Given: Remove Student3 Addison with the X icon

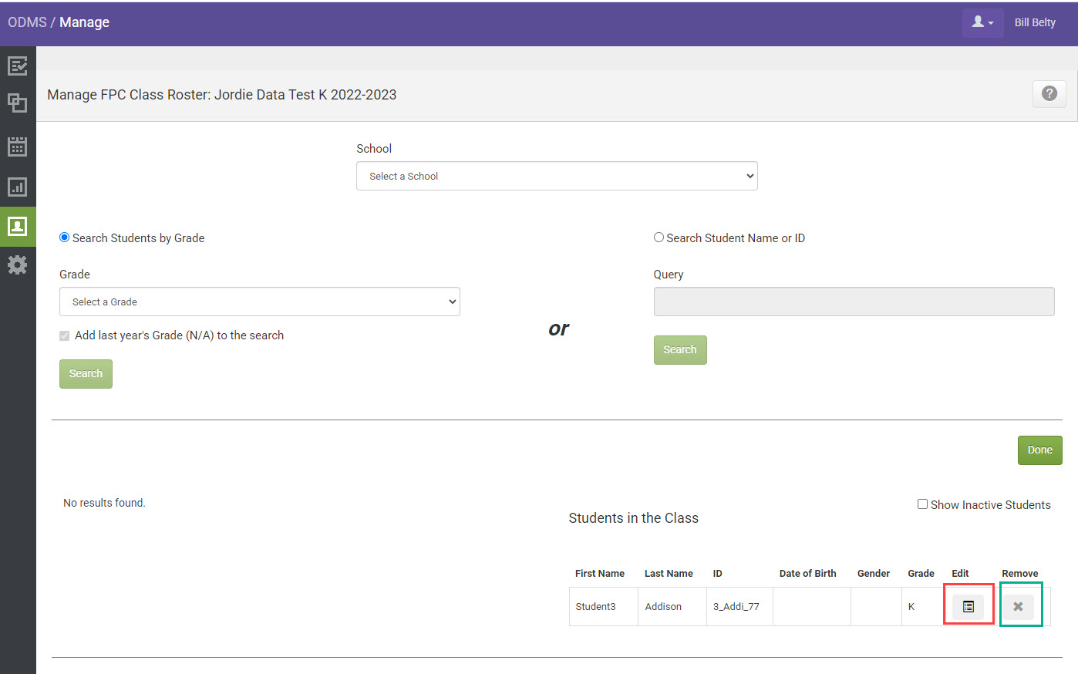Looking at the screenshot, I should (x=1019, y=606).
